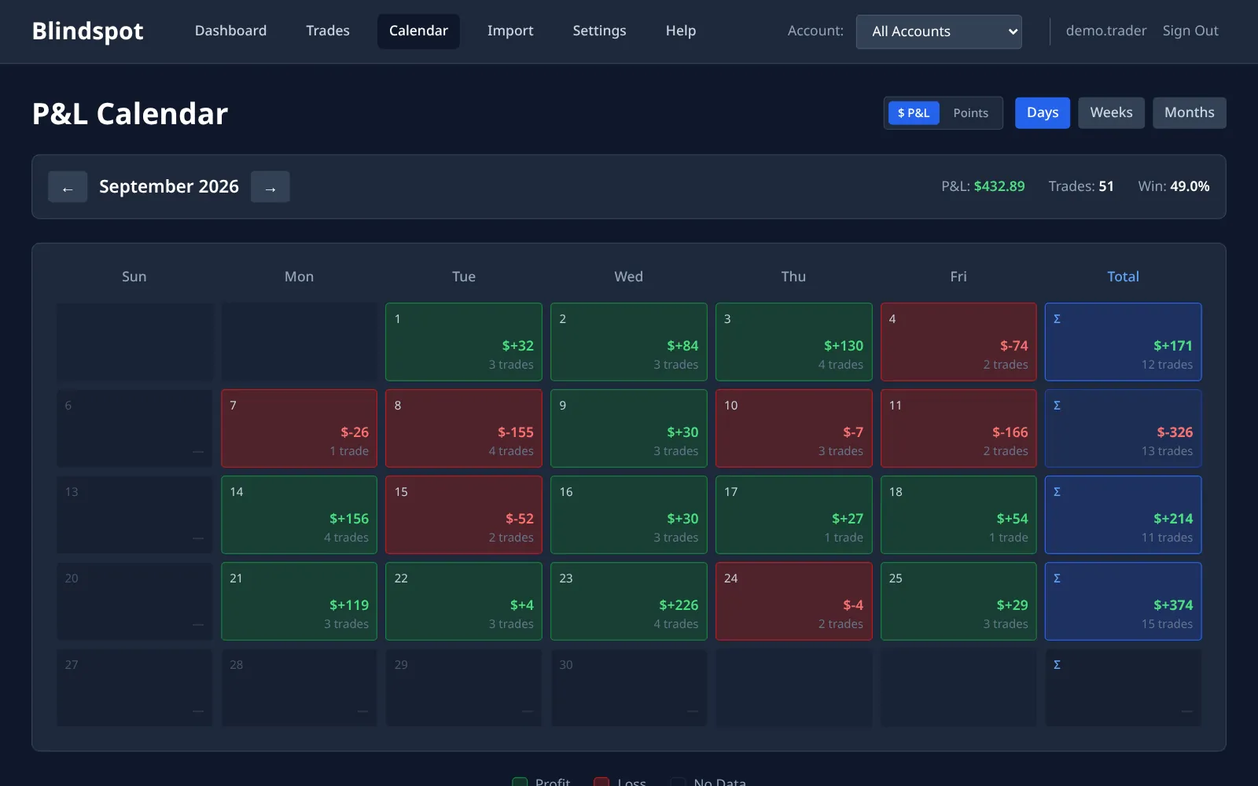Click sigma icon in $+214 total cell
Viewport: 1258px width, 786px height.
(x=1057, y=492)
